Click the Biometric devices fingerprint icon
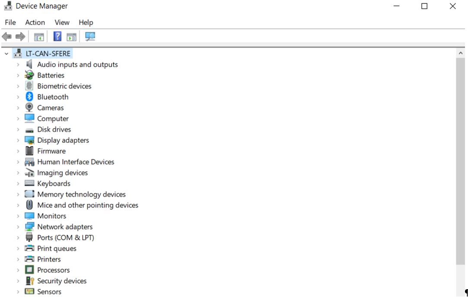Image resolution: width=468 pixels, height=300 pixels. pyautogui.click(x=29, y=86)
